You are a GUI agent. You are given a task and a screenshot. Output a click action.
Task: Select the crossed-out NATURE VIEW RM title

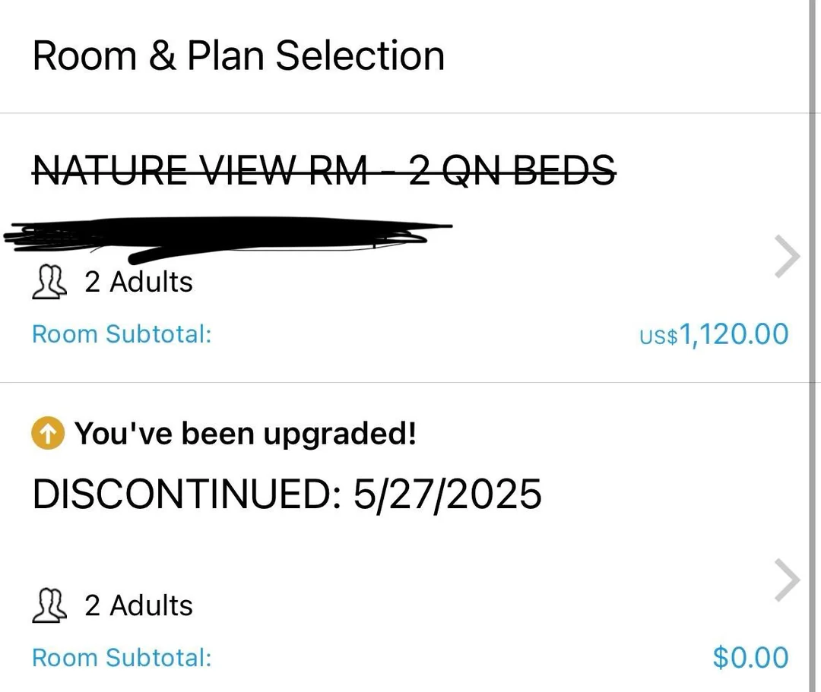[324, 169]
